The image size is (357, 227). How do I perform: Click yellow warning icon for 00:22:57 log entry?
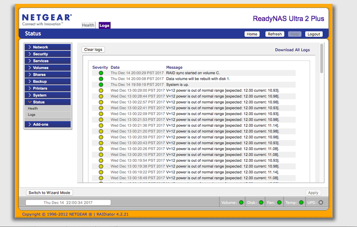pos(101,102)
